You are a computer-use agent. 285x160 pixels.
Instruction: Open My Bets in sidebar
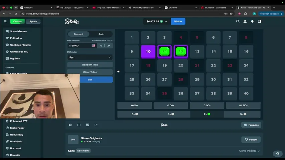(x=15, y=58)
